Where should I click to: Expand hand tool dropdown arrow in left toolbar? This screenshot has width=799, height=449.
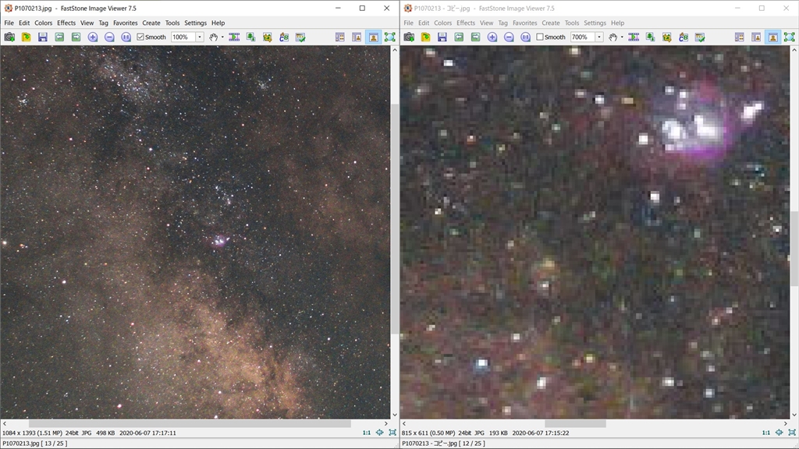pos(222,37)
